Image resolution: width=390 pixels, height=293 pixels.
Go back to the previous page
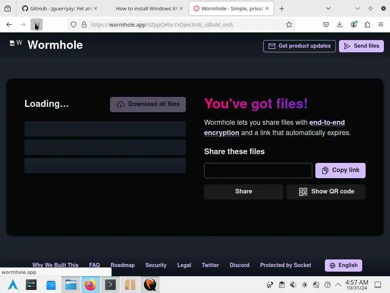point(9,24)
